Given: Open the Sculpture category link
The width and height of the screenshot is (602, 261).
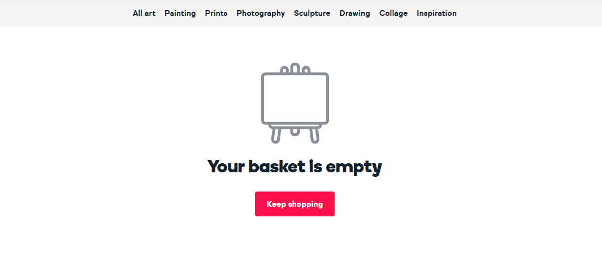Looking at the screenshot, I should coord(312,14).
